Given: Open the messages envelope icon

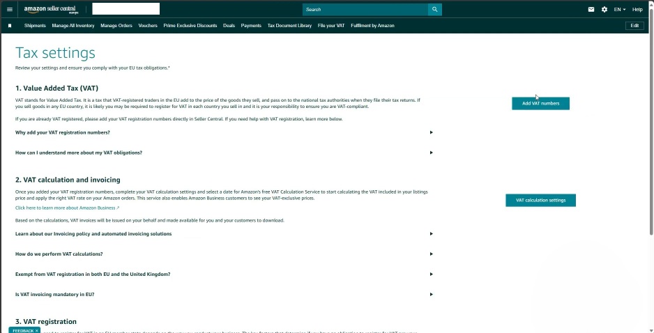Looking at the screenshot, I should pos(591,9).
